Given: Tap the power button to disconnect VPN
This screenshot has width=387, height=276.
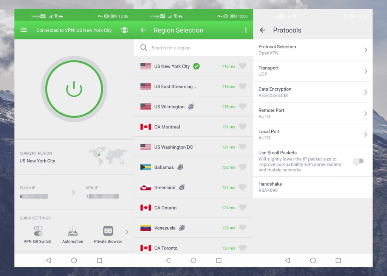Looking at the screenshot, I should (74, 89).
